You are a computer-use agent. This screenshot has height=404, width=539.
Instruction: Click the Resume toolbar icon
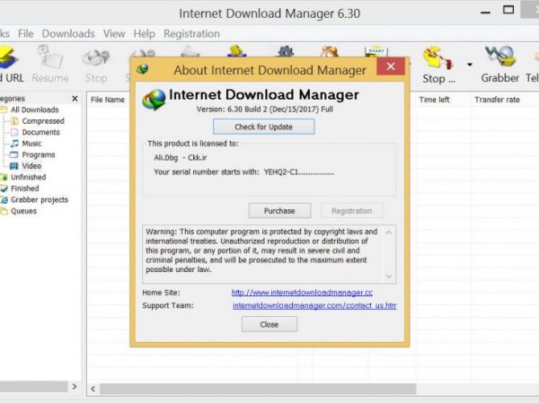tap(50, 65)
